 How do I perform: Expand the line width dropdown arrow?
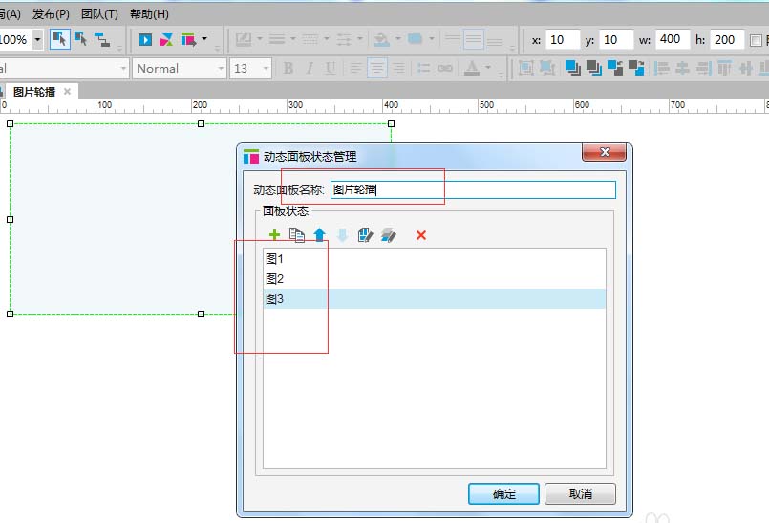coord(292,38)
